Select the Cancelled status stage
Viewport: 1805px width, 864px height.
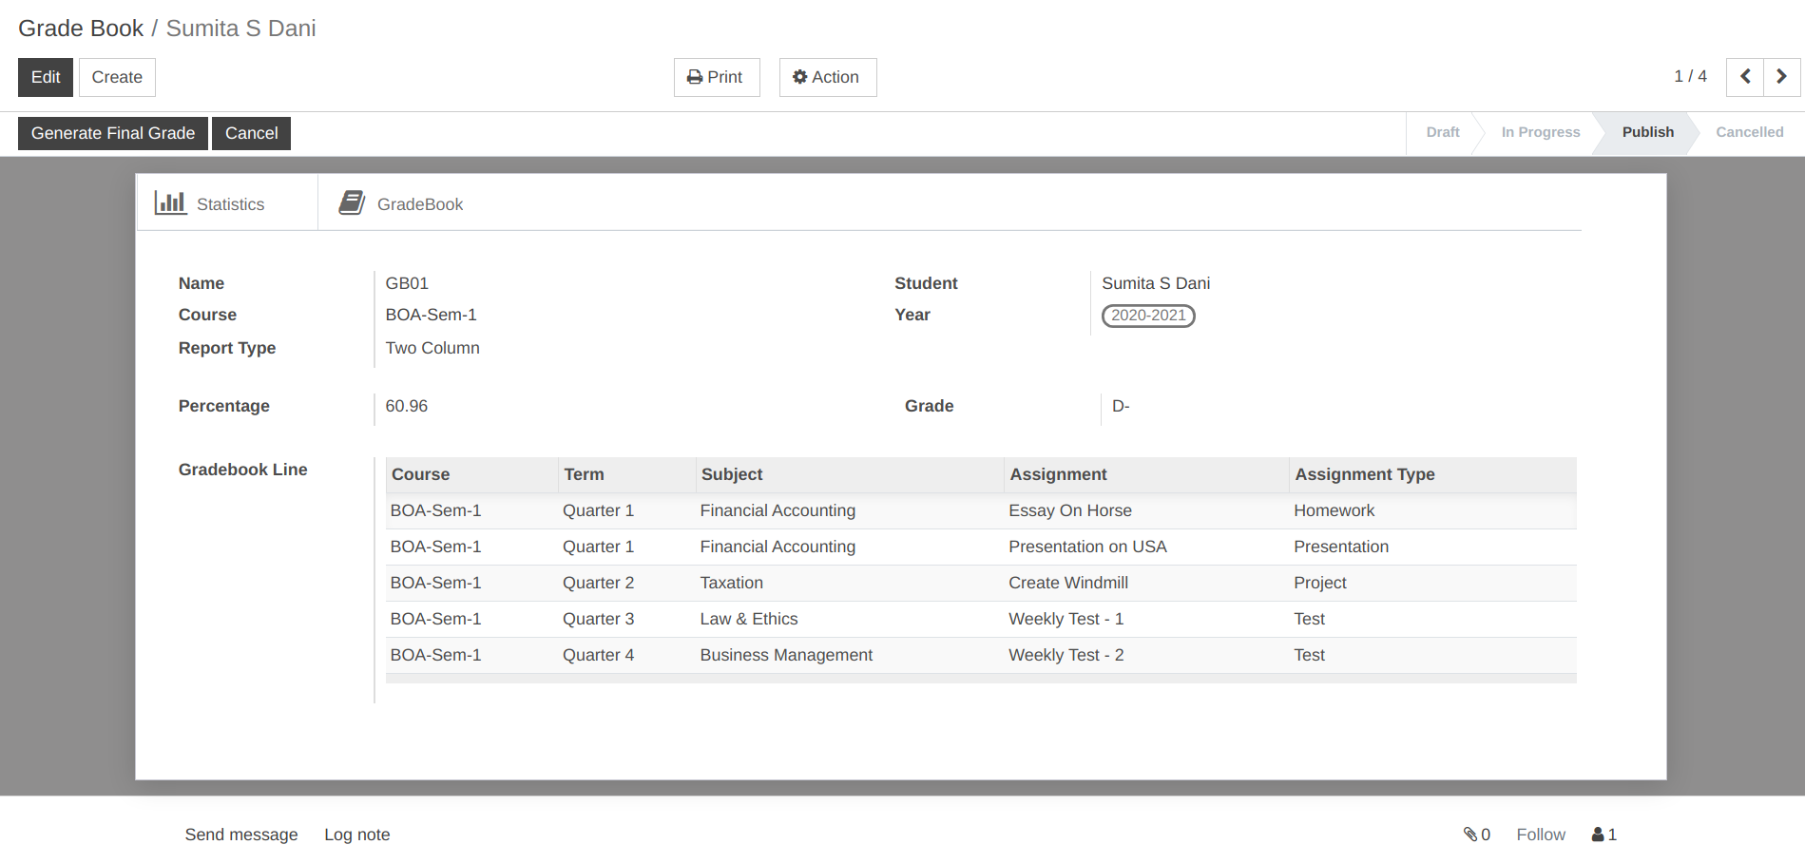click(1750, 132)
